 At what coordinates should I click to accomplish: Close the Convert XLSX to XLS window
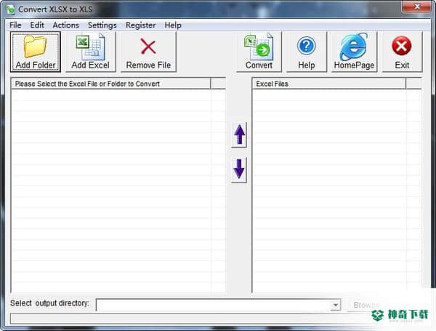point(416,7)
